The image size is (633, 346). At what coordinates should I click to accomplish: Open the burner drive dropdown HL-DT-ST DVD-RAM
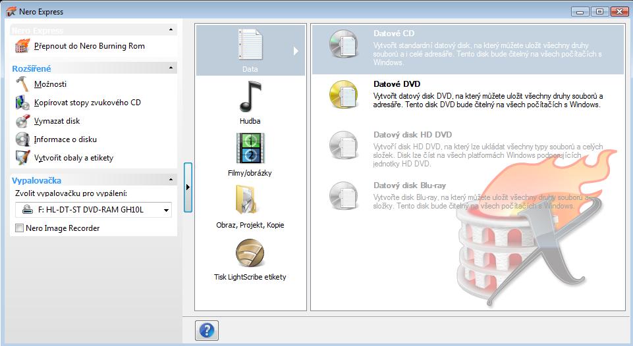coord(94,210)
